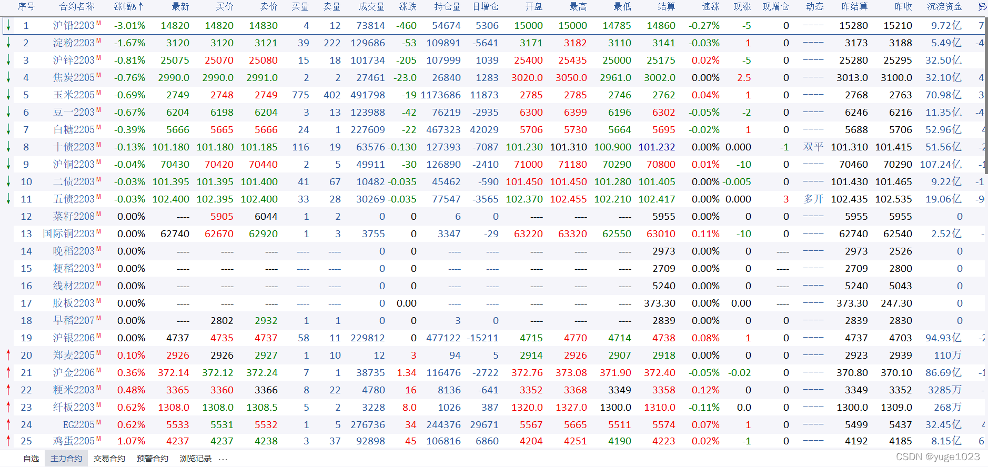The width and height of the screenshot is (988, 467).
Task: Click the 买价 column header
Action: point(225,7)
